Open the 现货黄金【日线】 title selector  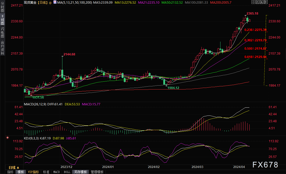[x=36, y=3]
